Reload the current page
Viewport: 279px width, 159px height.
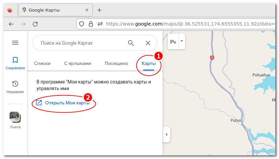[x=35, y=24]
